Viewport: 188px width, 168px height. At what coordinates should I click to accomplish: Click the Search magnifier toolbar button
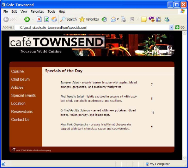point(68,19)
